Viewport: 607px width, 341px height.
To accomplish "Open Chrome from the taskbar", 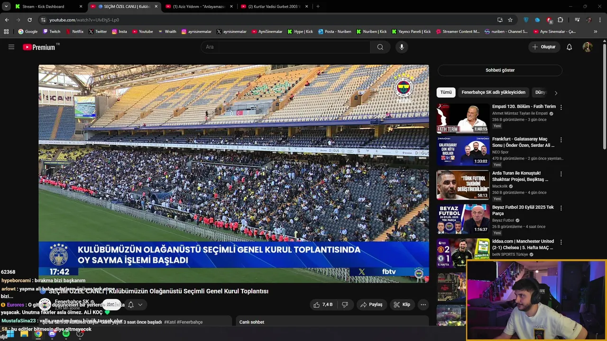I will [x=38, y=334].
